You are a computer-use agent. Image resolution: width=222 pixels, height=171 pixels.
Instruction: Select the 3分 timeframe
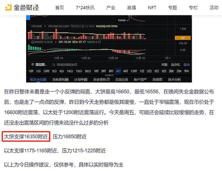pyautogui.click(x=54, y=71)
